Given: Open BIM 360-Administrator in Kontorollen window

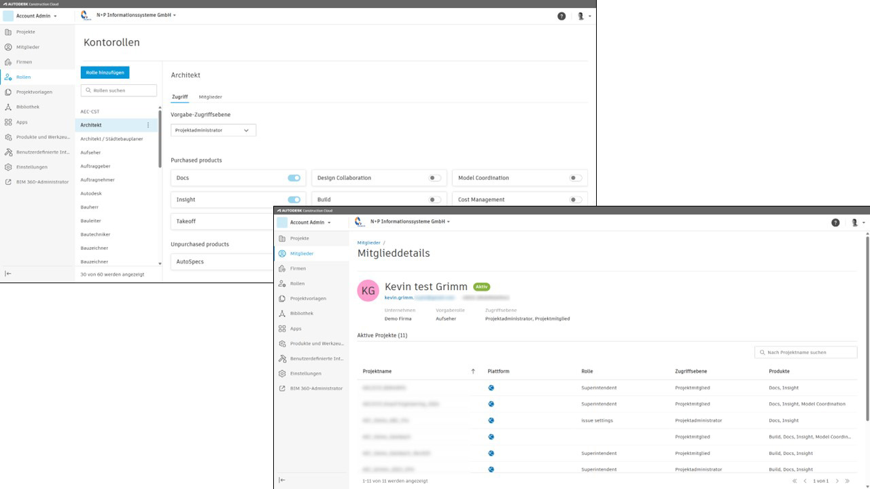Looking at the screenshot, I should (37, 182).
